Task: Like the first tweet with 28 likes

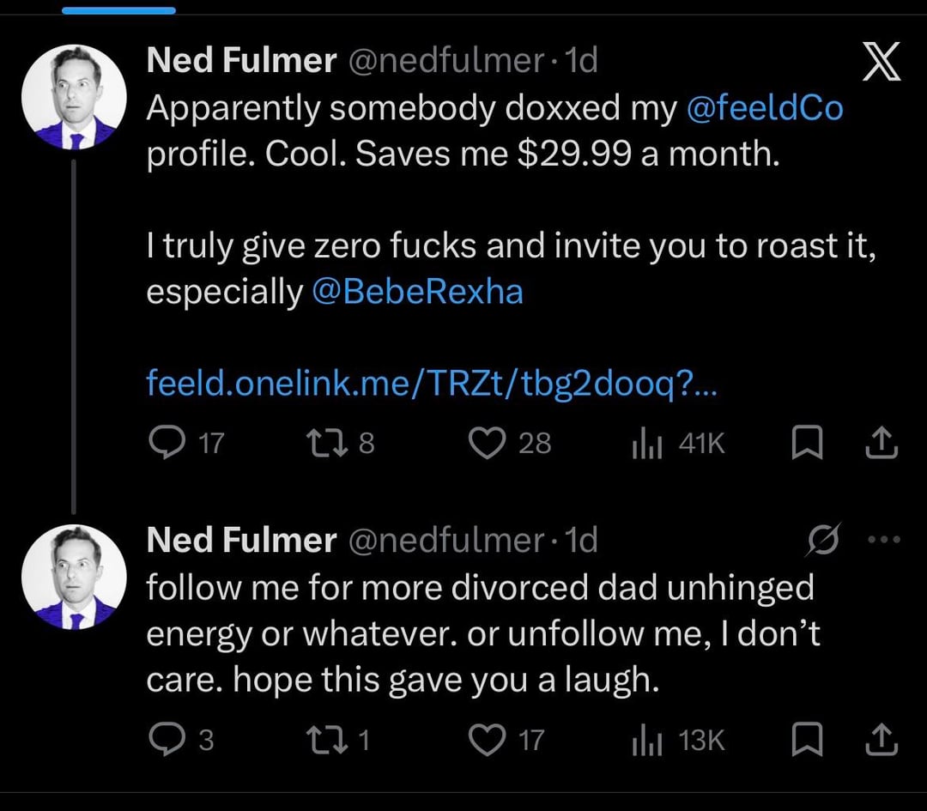Action: pyautogui.click(x=488, y=443)
